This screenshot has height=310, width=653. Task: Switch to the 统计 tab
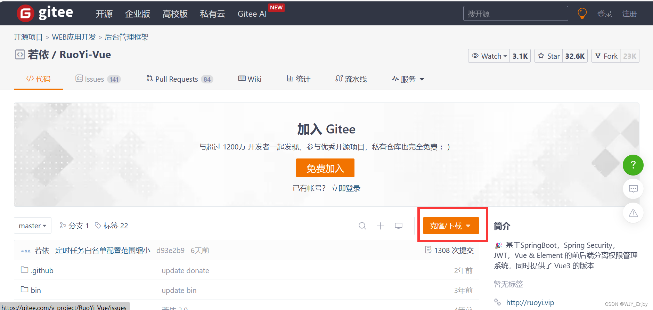[x=298, y=79]
